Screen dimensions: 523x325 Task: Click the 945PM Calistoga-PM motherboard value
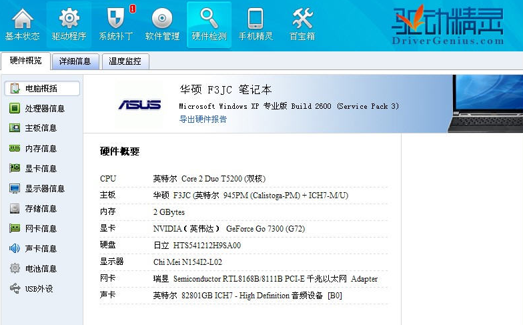(251, 195)
